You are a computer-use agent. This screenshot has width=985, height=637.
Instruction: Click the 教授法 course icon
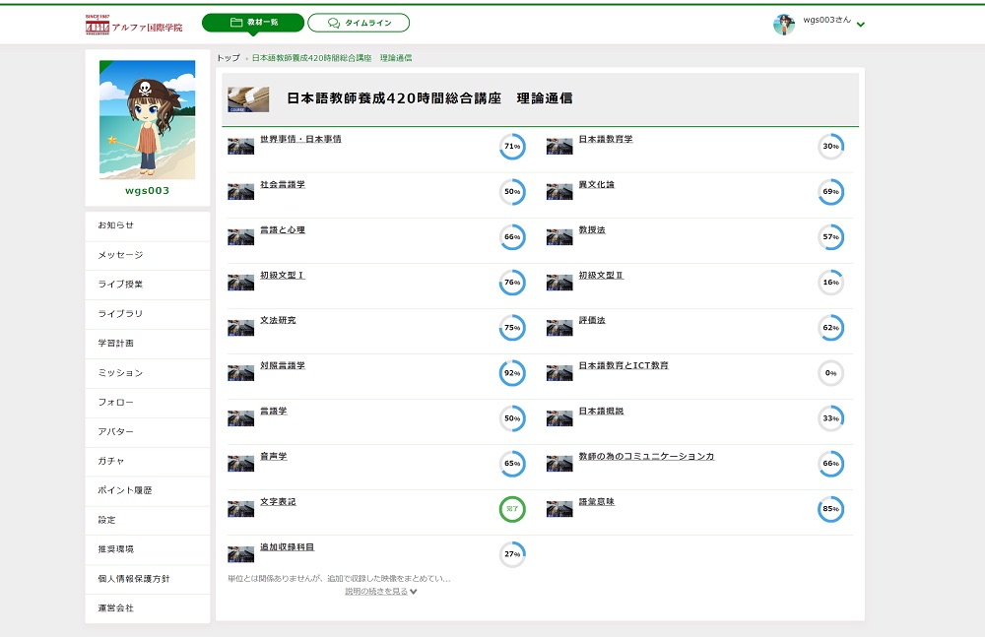point(559,237)
